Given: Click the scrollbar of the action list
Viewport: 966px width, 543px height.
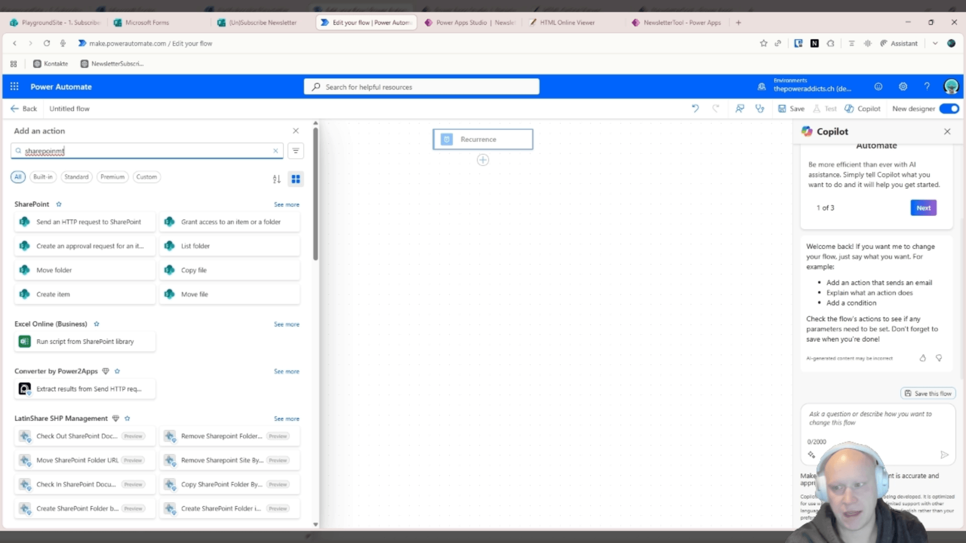Looking at the screenshot, I should coord(315,194).
